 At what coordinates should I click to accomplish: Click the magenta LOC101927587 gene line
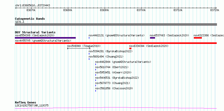pyautogui.click(x=116, y=108)
